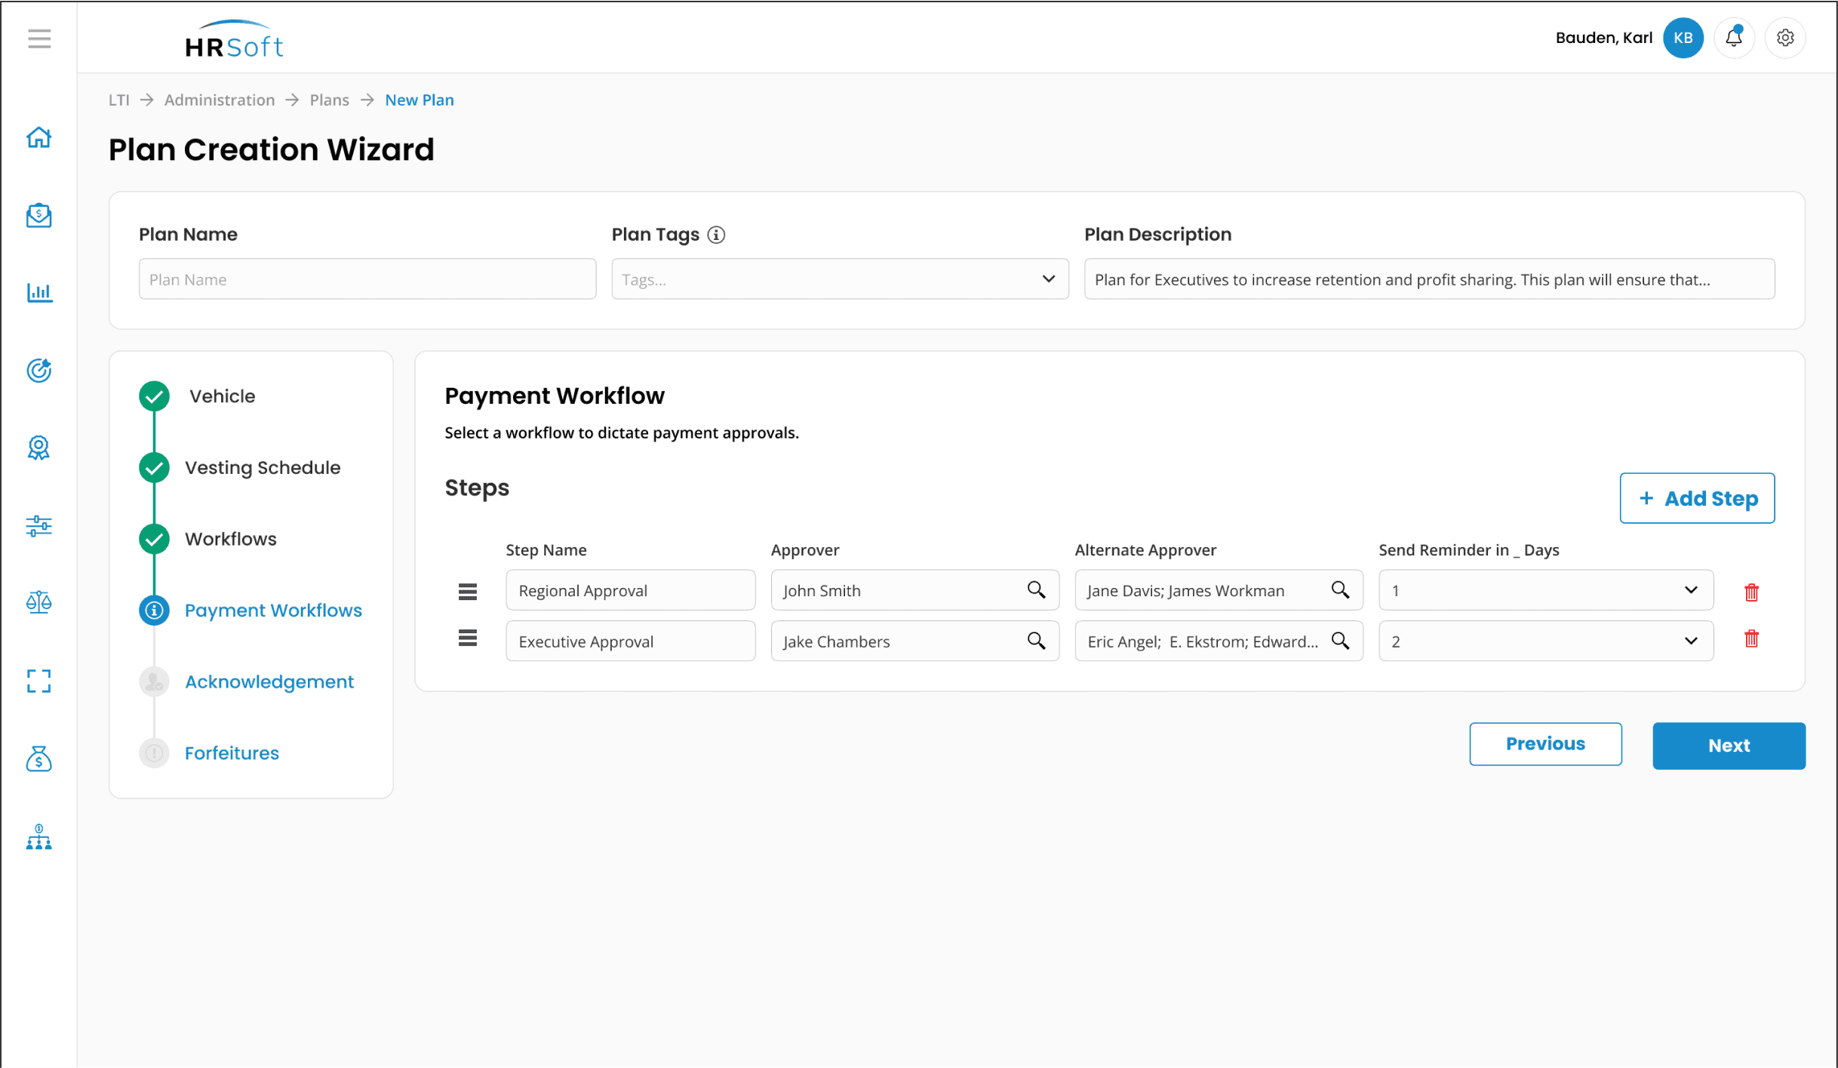Jump to the Acknowledgement wizard step

tap(269, 682)
